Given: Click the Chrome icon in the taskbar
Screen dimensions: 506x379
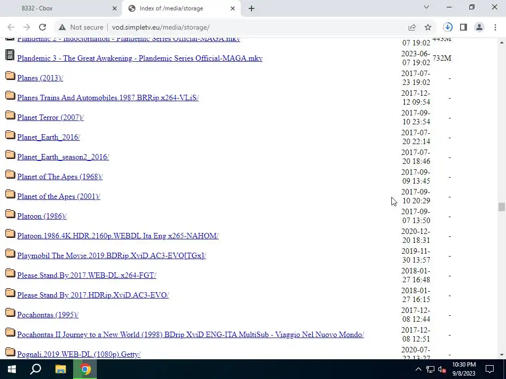Looking at the screenshot, I should coord(85,369).
